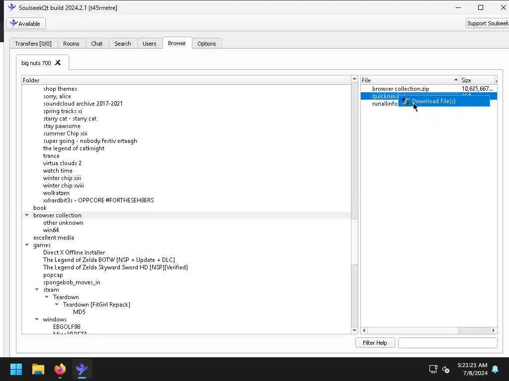Screen dimensions: 509x381
Task: Click folder list scroll up arrow
Action: point(354,79)
